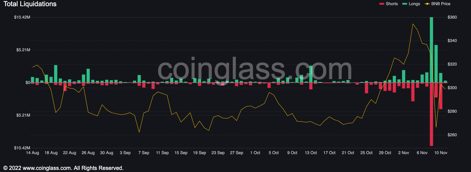This screenshot has width=471, height=172.
Task: Click the $10.42M top axis label
Action: coord(22,17)
